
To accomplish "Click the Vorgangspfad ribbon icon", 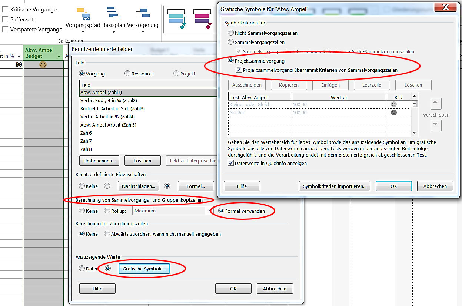I will coord(83,14).
